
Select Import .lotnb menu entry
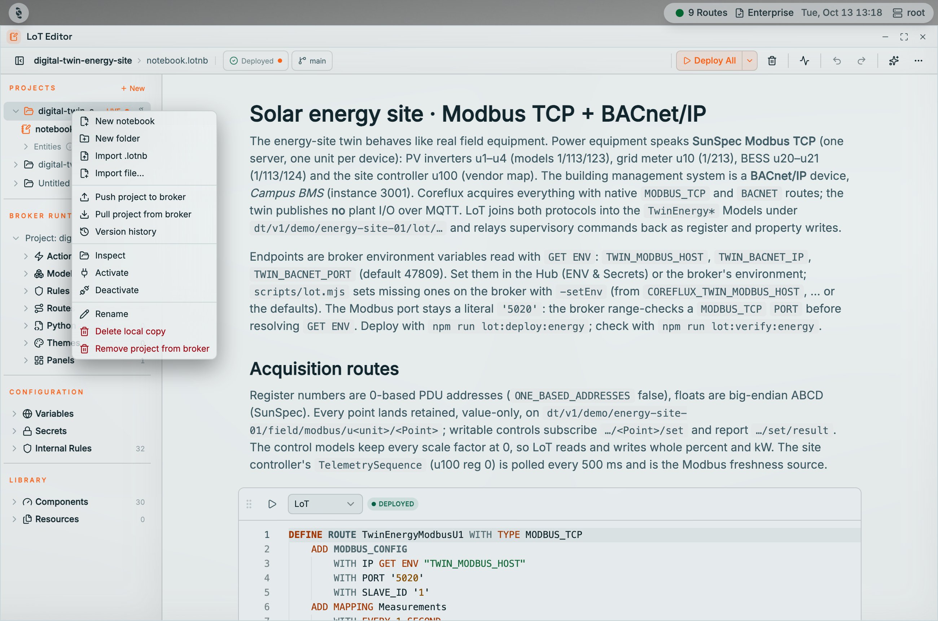[x=144, y=156]
